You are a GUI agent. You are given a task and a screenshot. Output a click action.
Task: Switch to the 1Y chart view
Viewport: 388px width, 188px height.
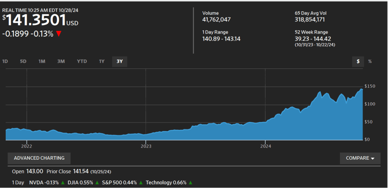[102, 62]
